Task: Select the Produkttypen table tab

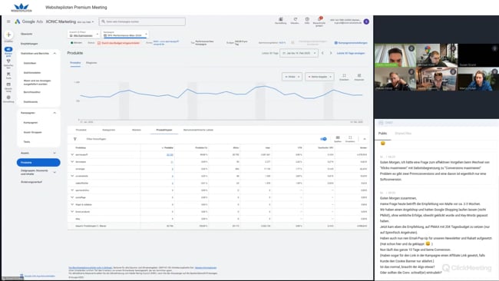Action: tap(164, 130)
